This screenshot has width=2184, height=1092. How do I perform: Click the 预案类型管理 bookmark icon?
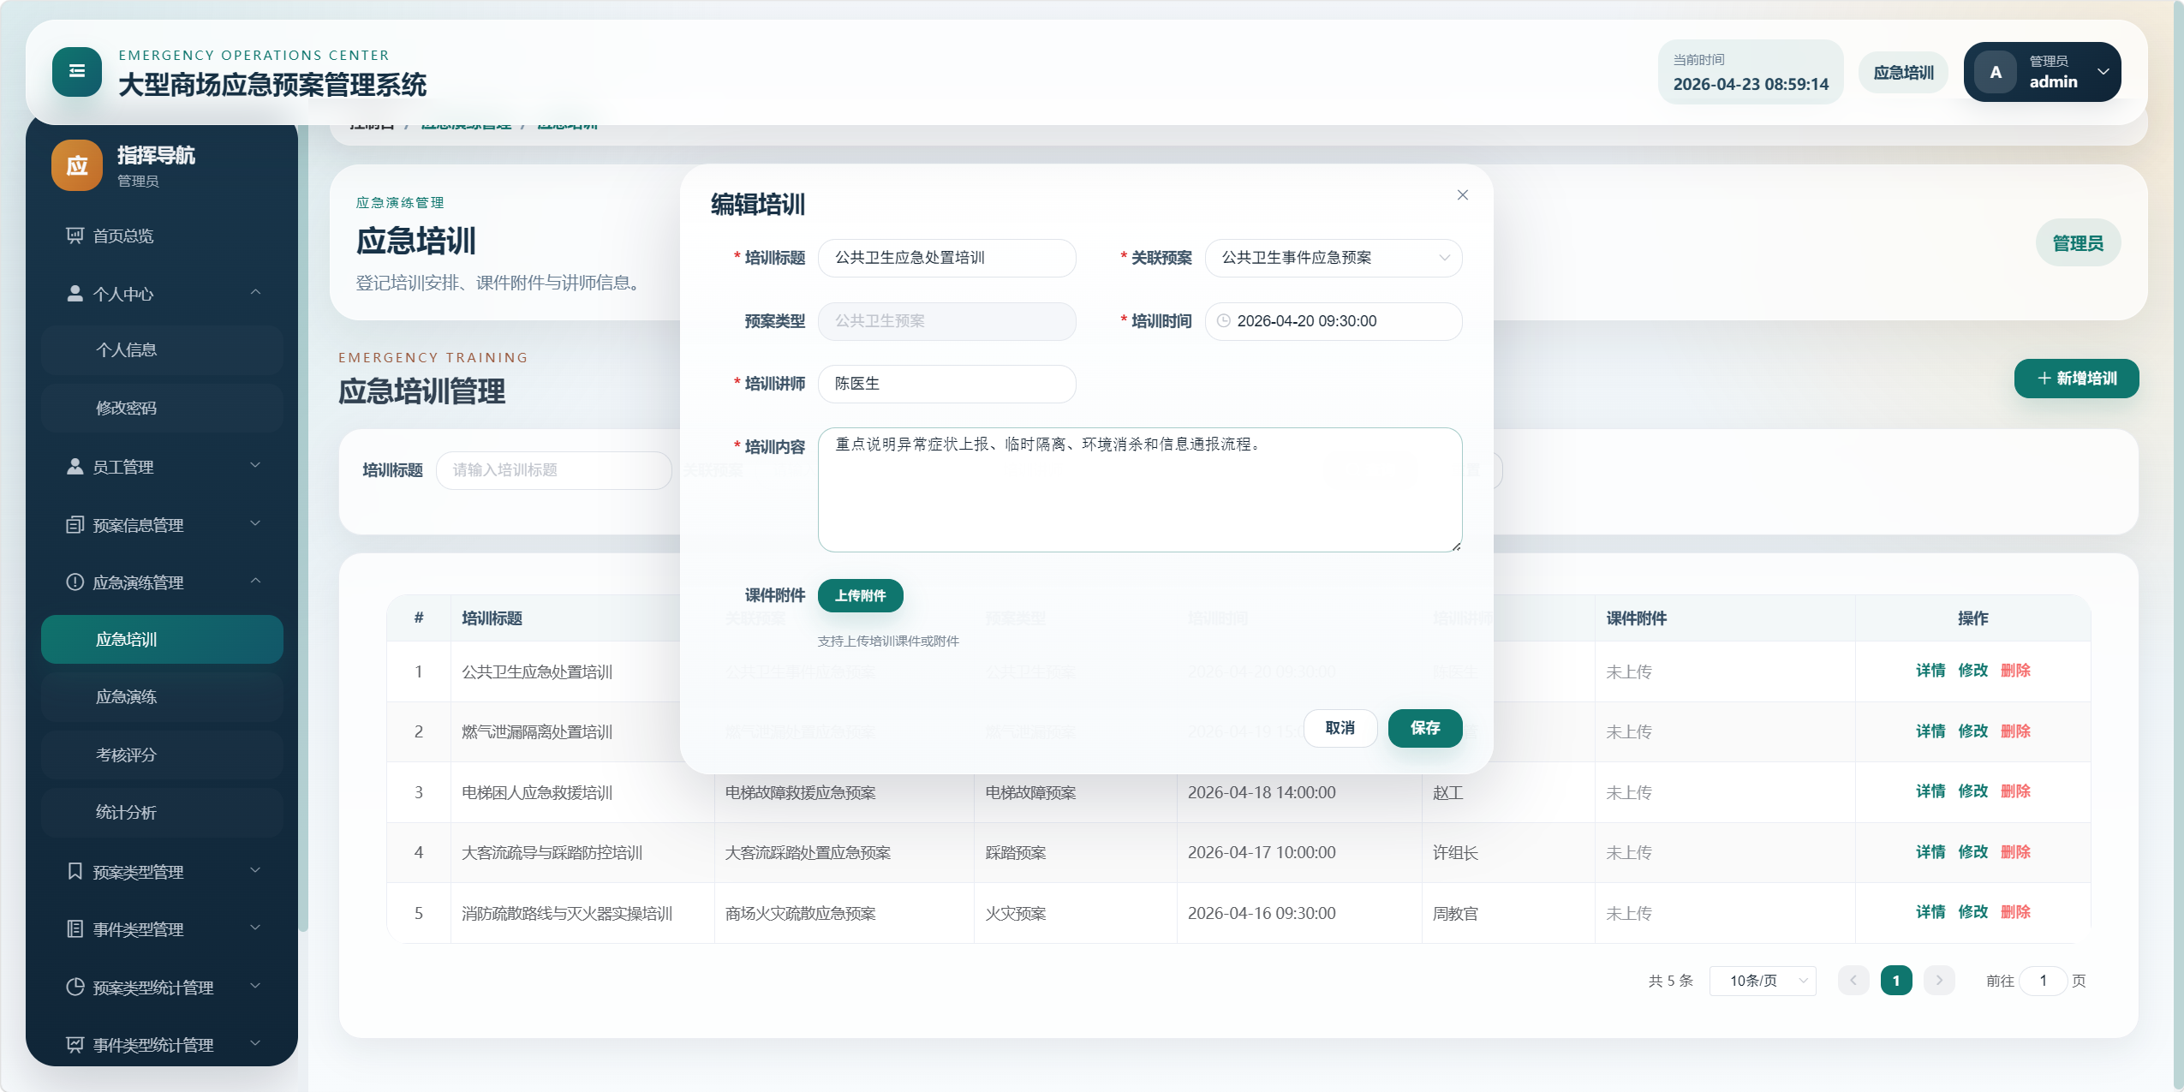[75, 871]
